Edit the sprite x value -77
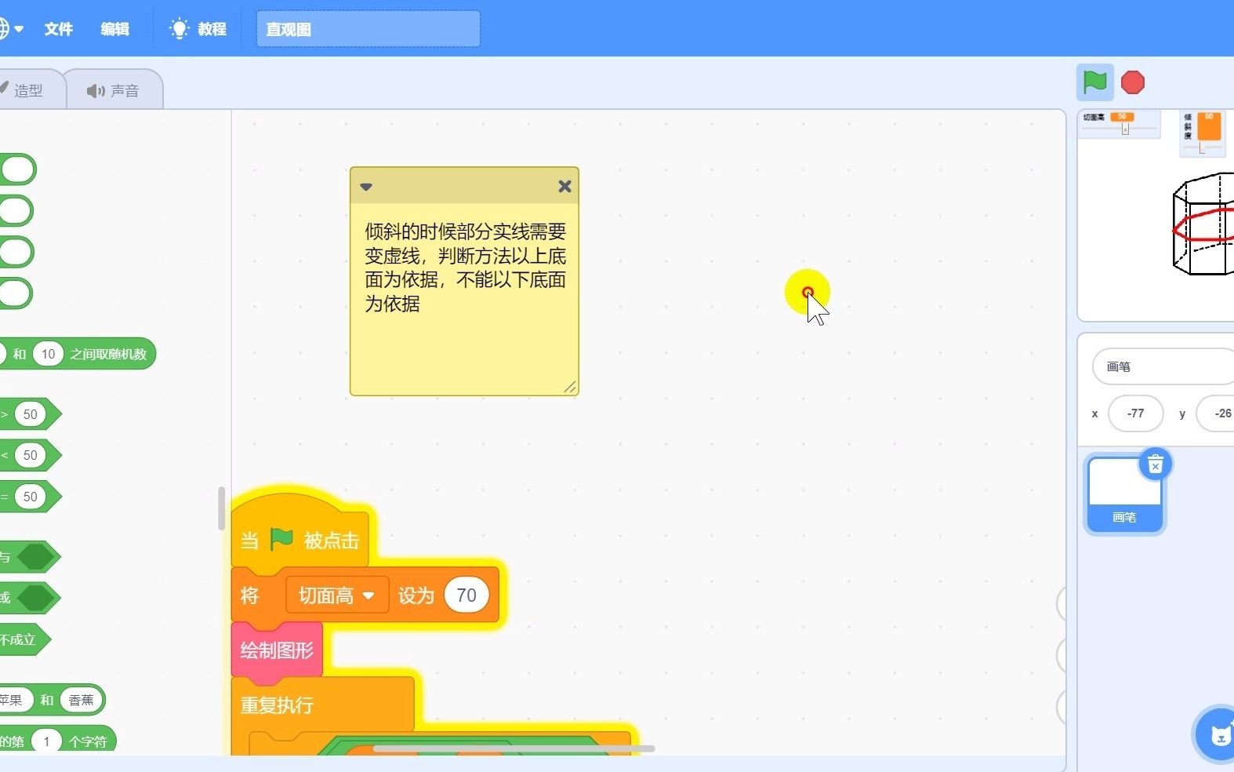1234x772 pixels. tap(1135, 413)
